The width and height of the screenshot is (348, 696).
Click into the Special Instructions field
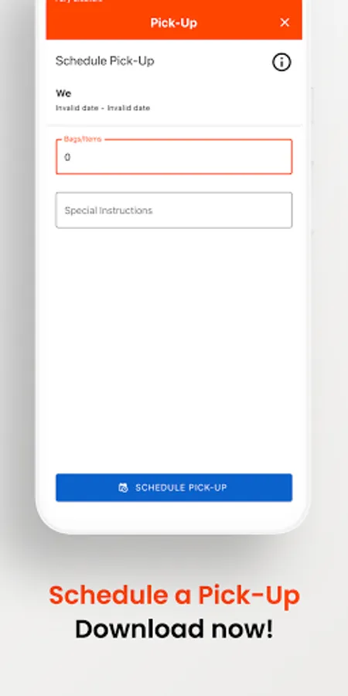174,210
